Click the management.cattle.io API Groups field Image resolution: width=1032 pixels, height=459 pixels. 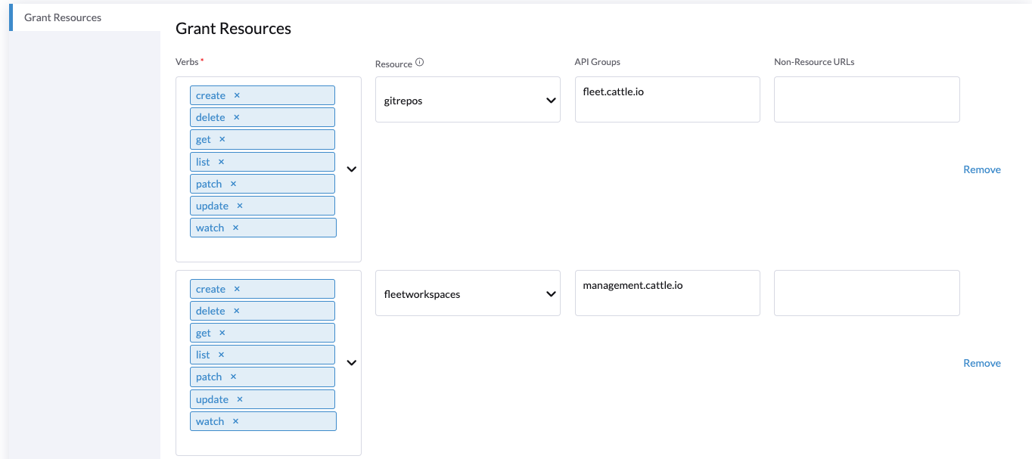(667, 293)
